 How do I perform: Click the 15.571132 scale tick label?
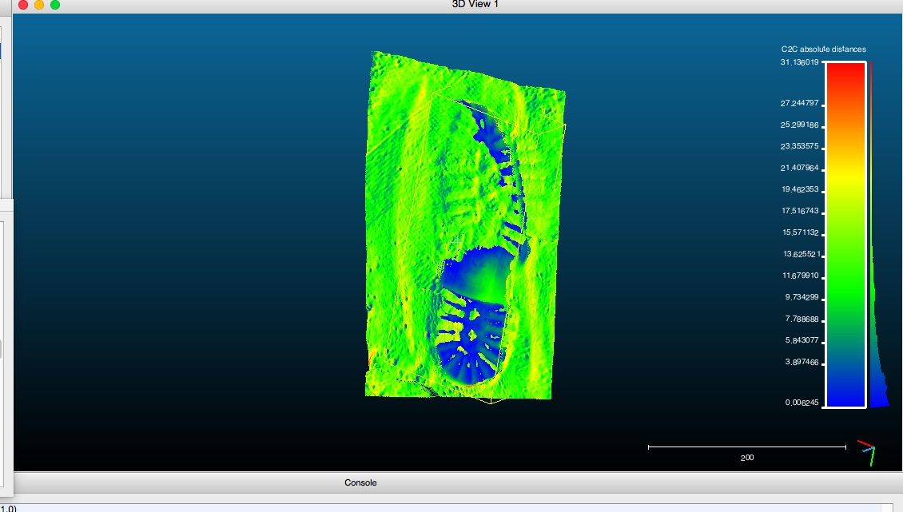(800, 232)
